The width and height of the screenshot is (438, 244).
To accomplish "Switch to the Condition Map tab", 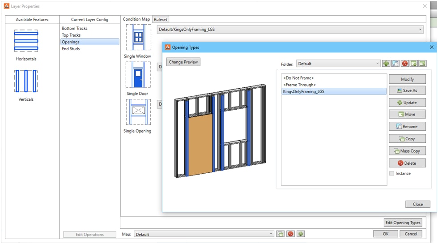I will click(x=136, y=20).
